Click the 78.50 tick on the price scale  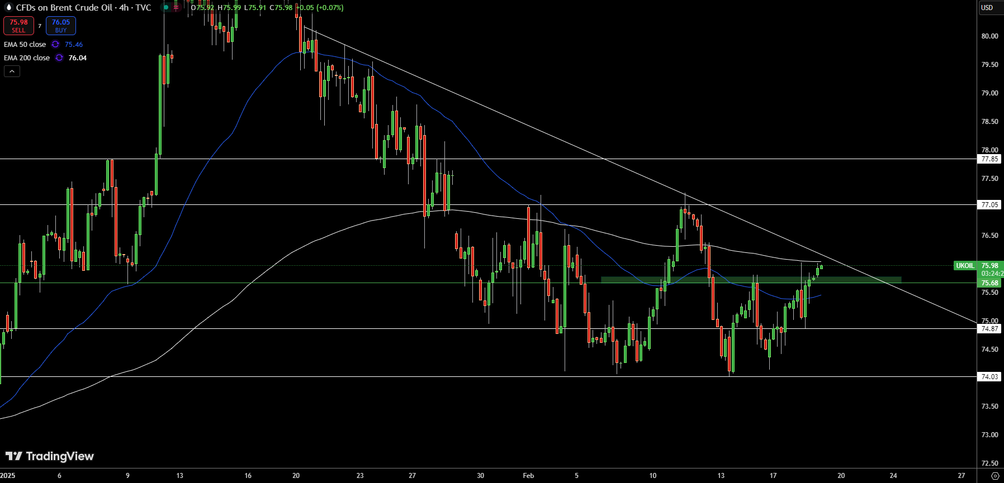[x=989, y=122]
